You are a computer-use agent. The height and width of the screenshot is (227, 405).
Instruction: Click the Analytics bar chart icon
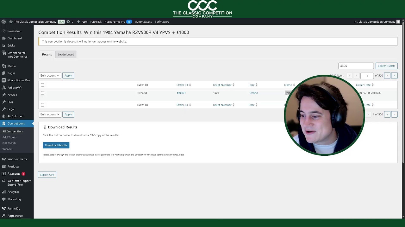[x=4, y=192]
